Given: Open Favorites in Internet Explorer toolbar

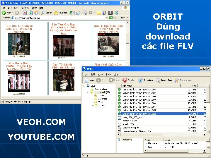Looking at the screenshot, I should coord(60,13).
